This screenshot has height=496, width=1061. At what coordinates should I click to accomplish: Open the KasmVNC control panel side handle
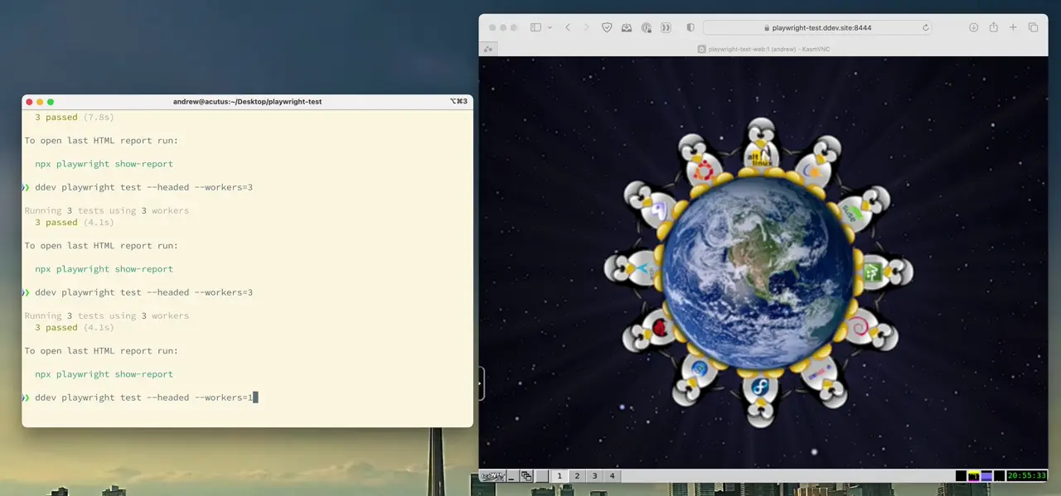coord(482,384)
